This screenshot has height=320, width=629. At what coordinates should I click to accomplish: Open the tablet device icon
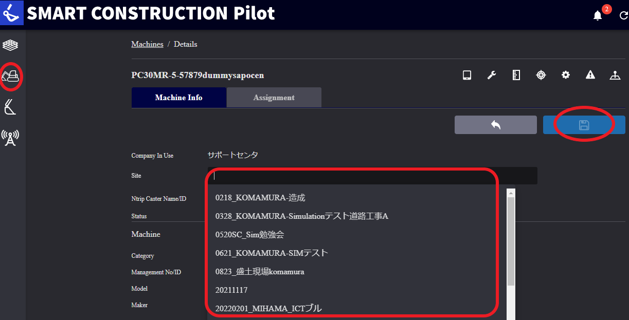tap(467, 75)
